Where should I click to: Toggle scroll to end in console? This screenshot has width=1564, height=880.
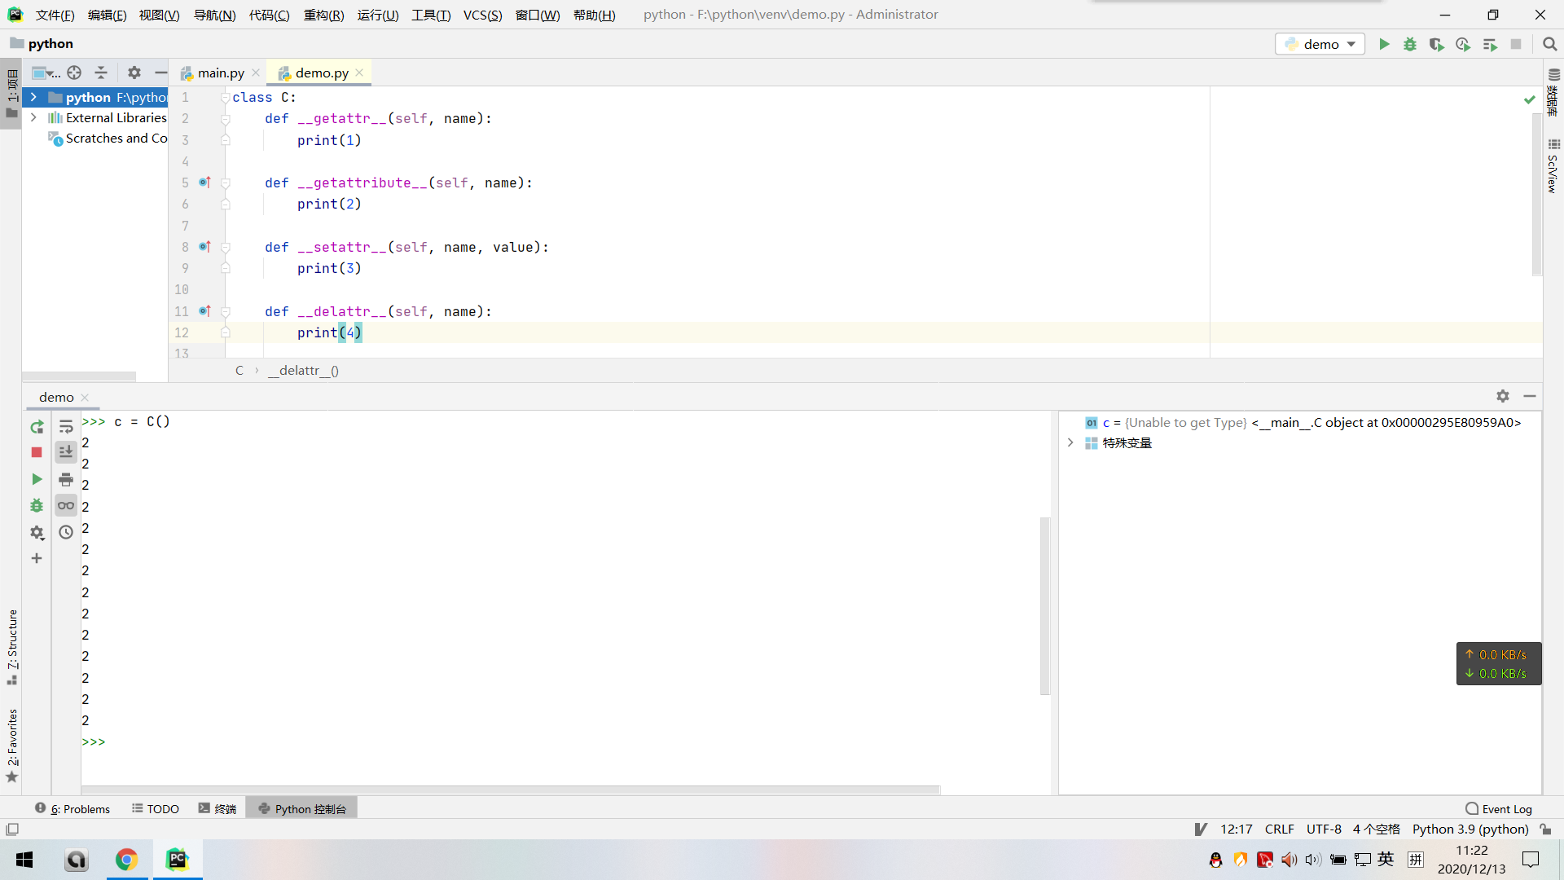point(66,452)
